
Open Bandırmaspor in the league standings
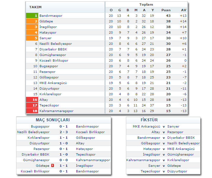51,16
